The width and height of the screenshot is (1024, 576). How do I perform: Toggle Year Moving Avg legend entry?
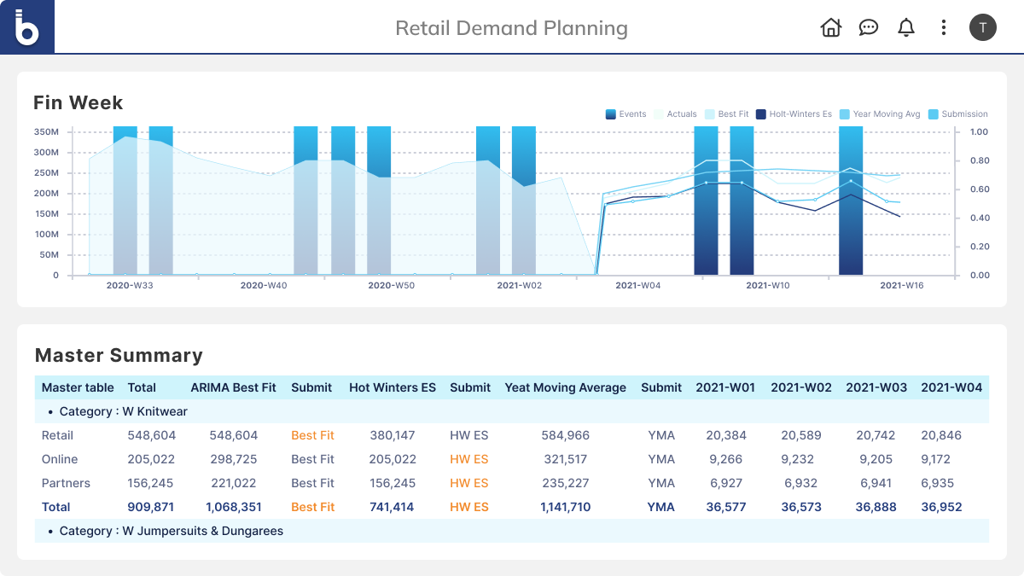coord(879,114)
